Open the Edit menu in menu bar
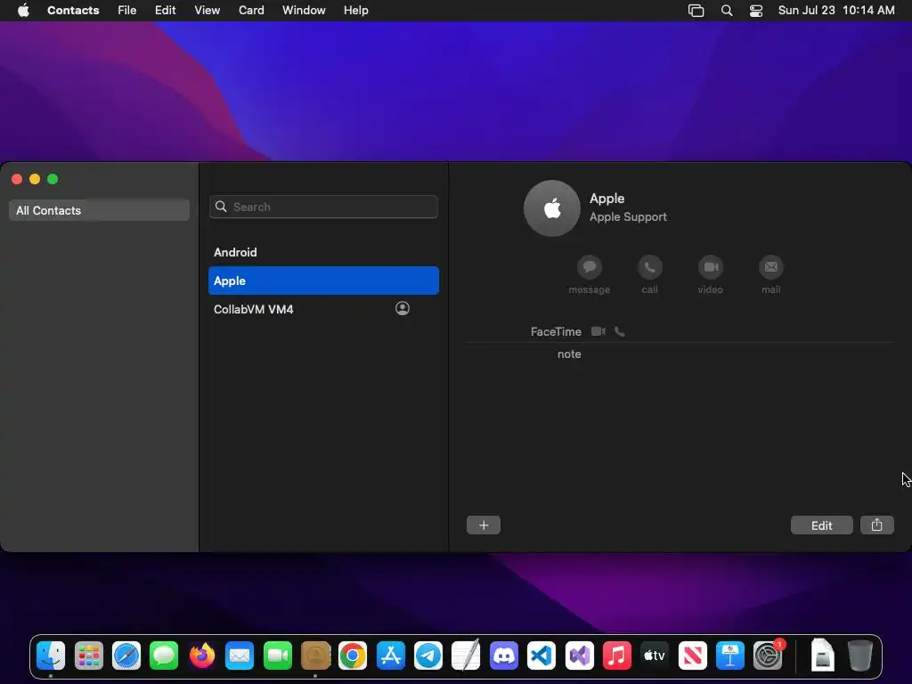The height and width of the screenshot is (684, 912). (x=165, y=11)
